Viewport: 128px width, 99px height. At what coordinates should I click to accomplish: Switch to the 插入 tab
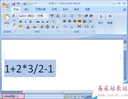[27, 9]
